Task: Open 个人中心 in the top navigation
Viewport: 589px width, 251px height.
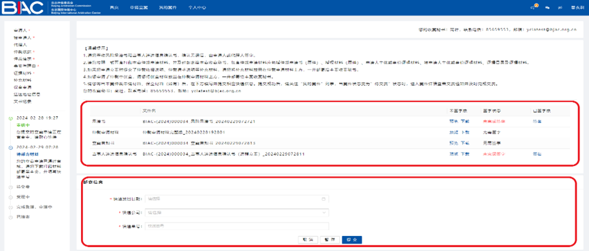Action: (197, 7)
